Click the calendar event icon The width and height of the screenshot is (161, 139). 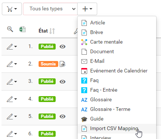(x=84, y=71)
